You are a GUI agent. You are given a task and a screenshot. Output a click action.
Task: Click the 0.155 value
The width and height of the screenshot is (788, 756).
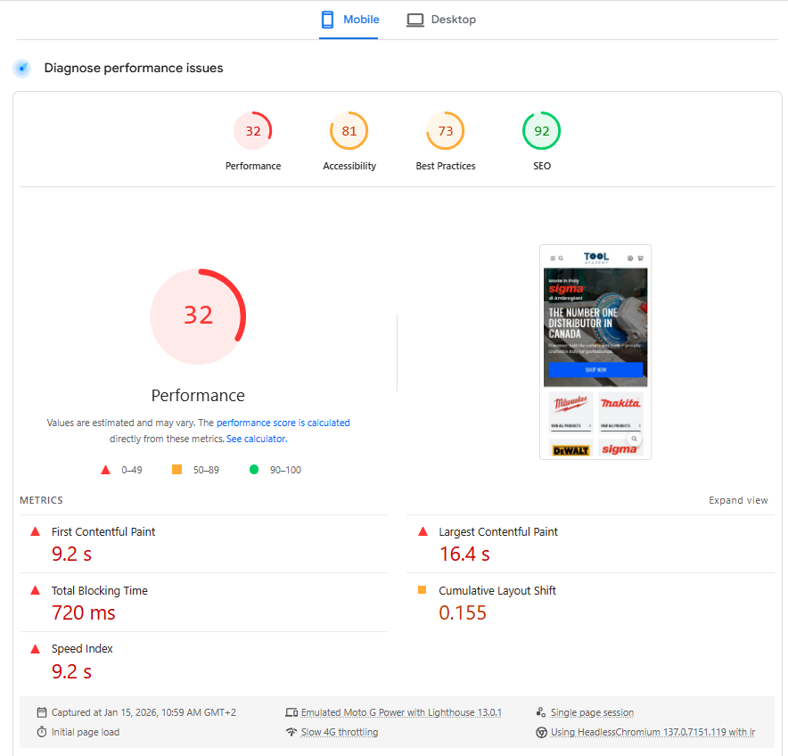click(463, 612)
